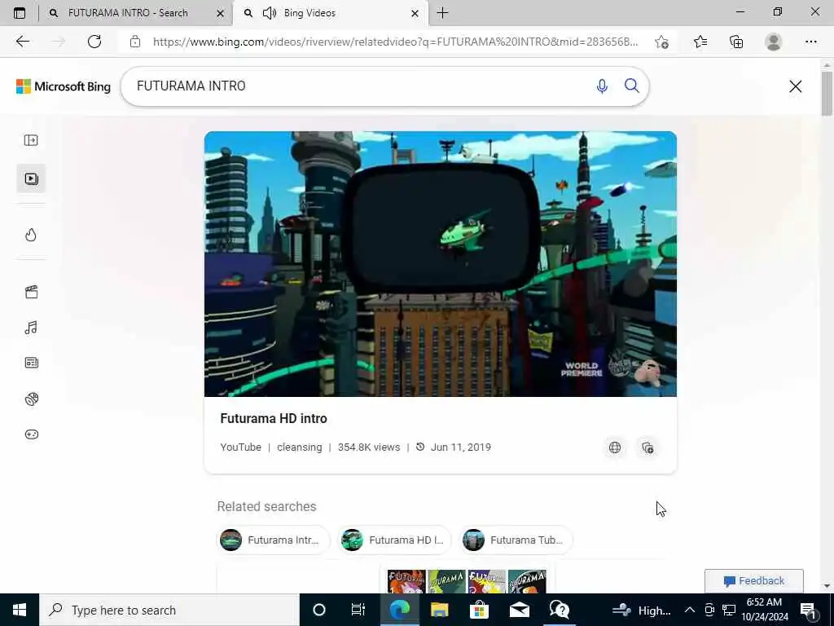Open the Futurama Tub... related search

coord(516,540)
